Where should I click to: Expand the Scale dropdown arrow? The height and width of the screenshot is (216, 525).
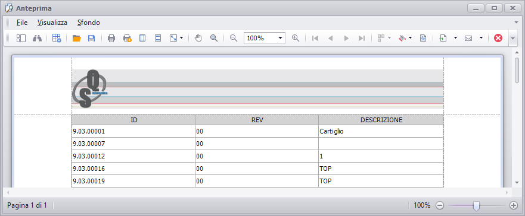click(x=182, y=39)
